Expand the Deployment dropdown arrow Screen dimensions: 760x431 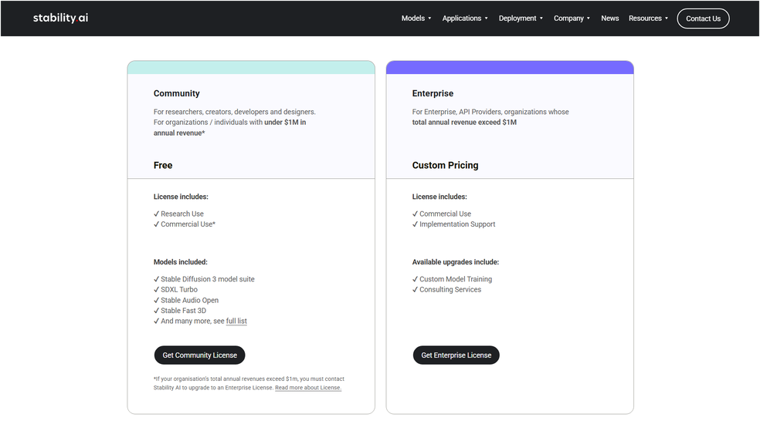(541, 19)
